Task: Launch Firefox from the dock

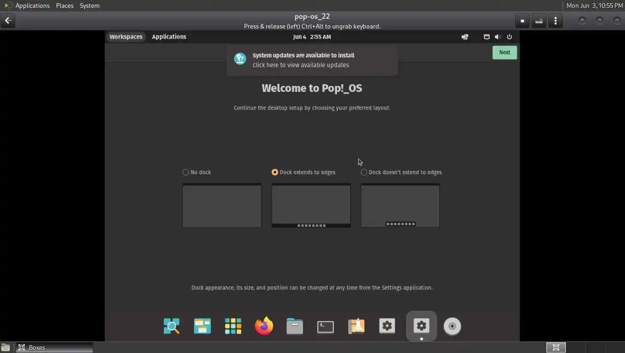Action: tap(264, 326)
